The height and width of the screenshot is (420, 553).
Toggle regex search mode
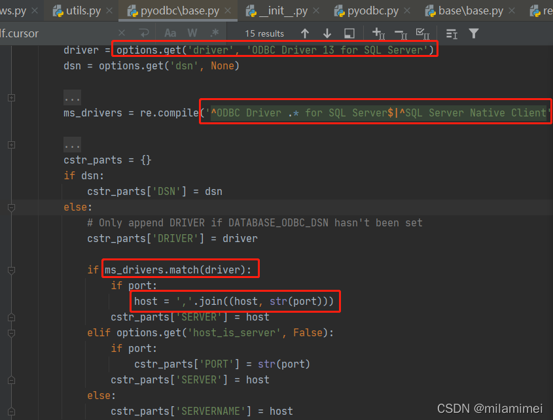215,33
